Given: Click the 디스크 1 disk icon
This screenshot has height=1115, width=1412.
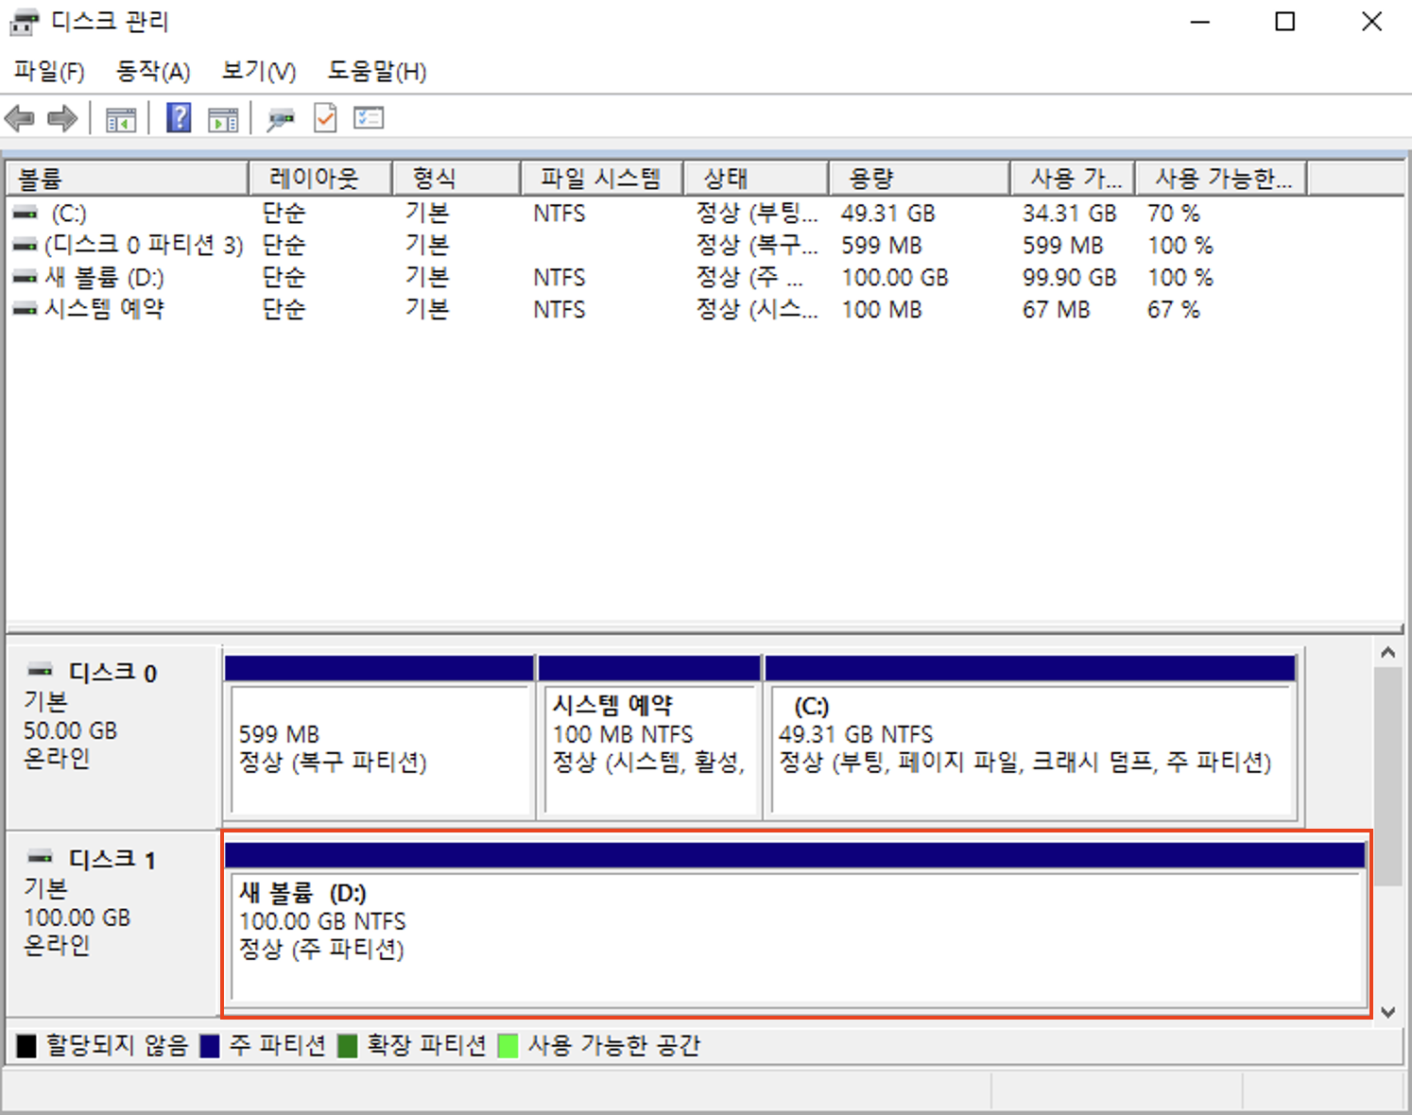Looking at the screenshot, I should (x=41, y=858).
